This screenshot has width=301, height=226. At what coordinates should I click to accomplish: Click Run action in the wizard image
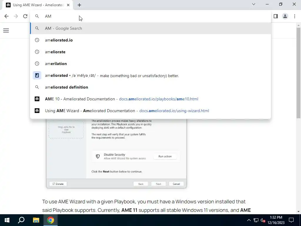pyautogui.click(x=165, y=156)
